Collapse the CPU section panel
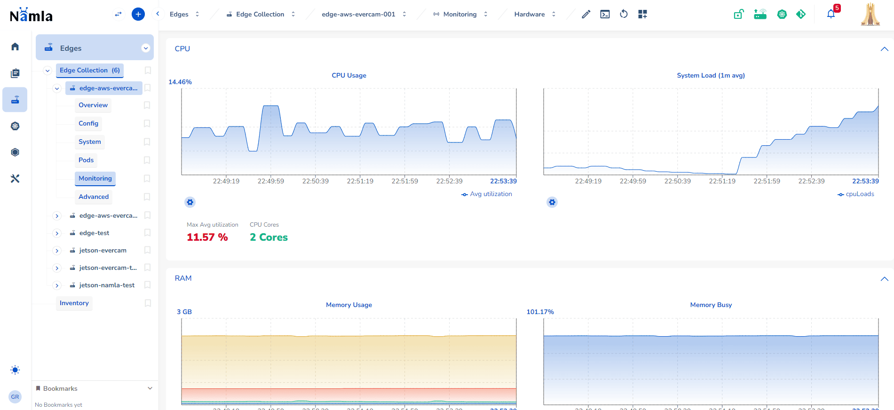The image size is (894, 410). 884,49
